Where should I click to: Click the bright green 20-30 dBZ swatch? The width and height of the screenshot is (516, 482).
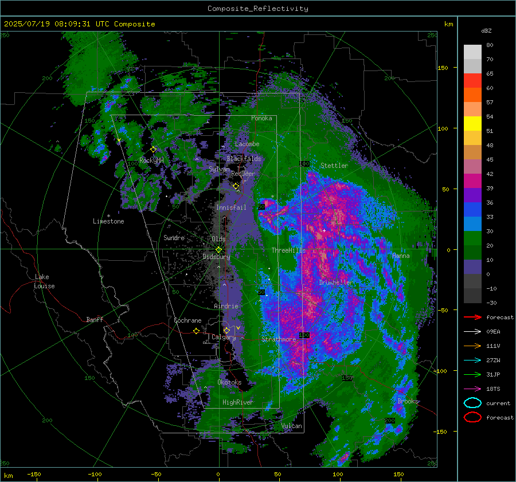(x=472, y=238)
